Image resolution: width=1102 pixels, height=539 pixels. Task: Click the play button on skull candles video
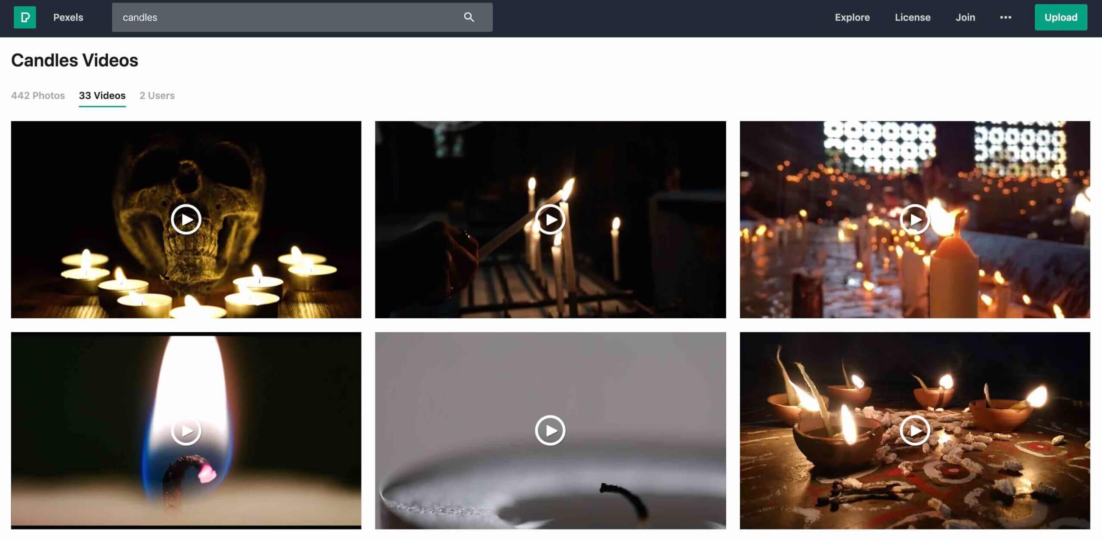tap(186, 219)
